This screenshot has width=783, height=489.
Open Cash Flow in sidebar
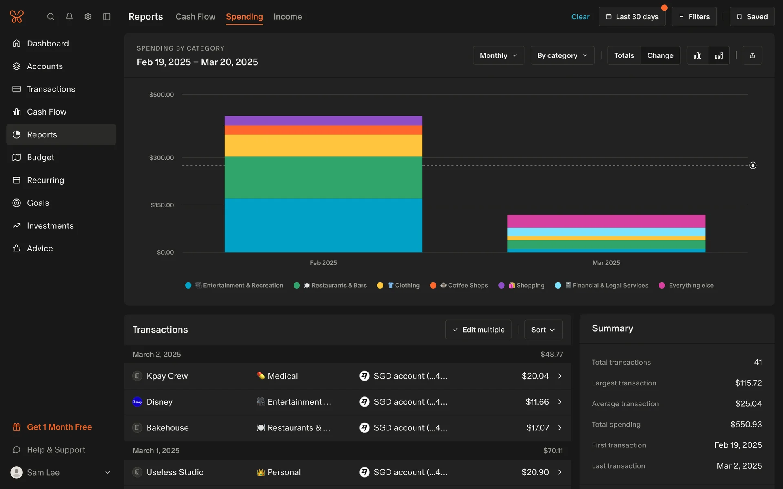[x=46, y=112]
